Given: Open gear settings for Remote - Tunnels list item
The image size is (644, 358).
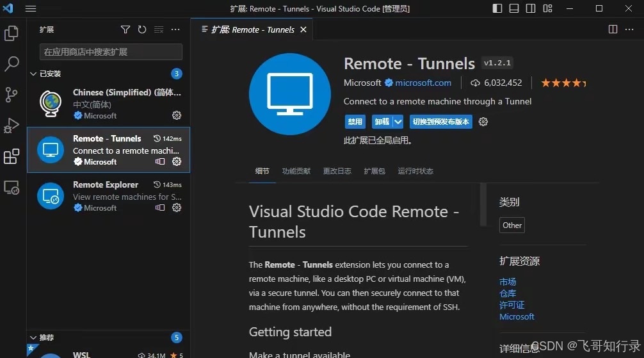Looking at the screenshot, I should (177, 161).
